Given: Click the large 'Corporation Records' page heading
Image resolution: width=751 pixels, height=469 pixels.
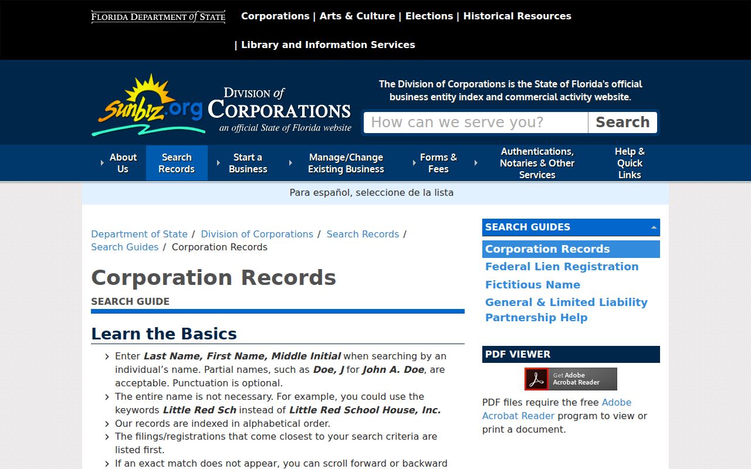Looking at the screenshot, I should tap(214, 277).
